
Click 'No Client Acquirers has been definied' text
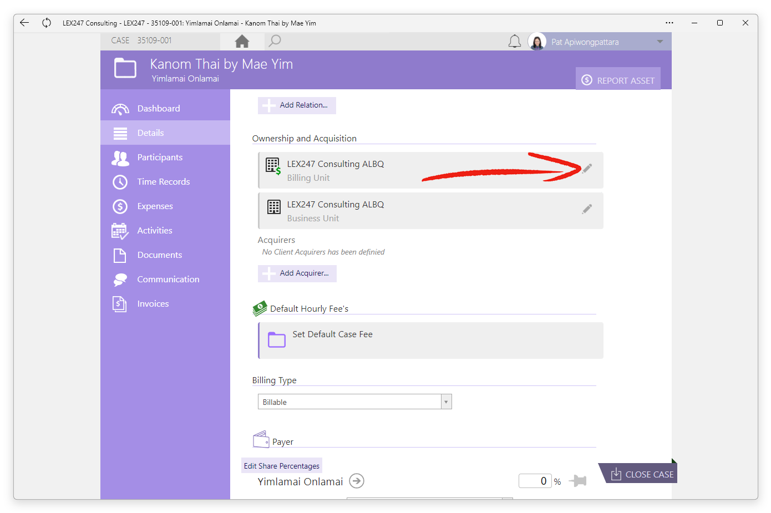coord(323,252)
